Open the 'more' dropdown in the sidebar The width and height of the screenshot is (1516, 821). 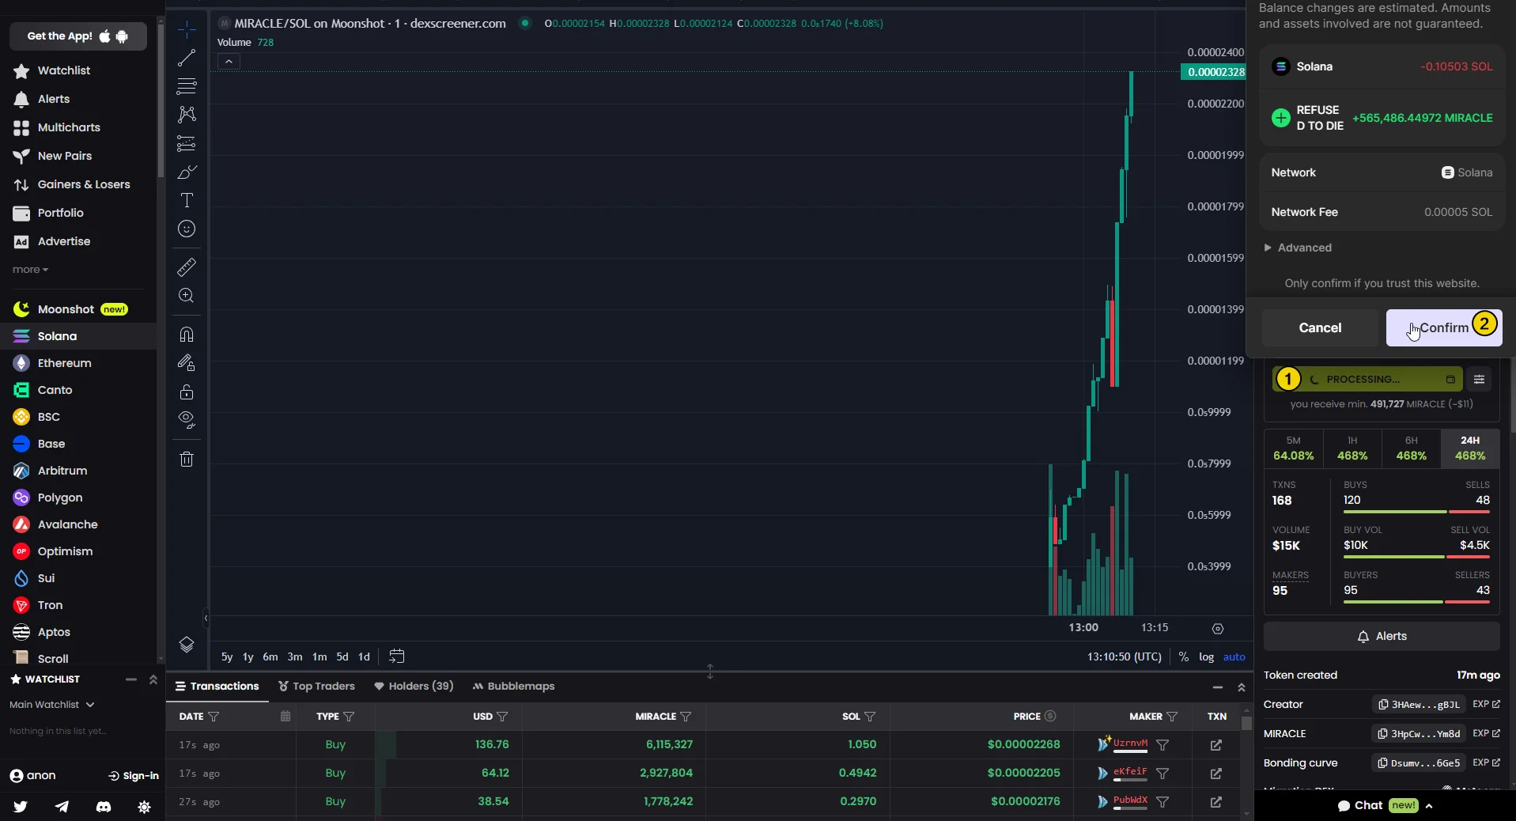tap(29, 269)
